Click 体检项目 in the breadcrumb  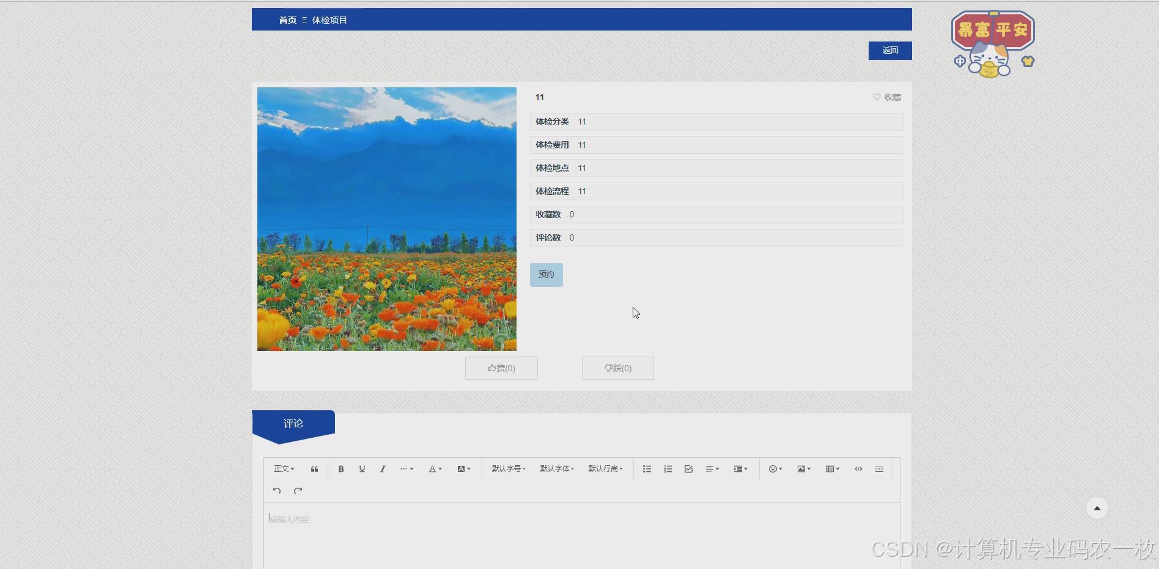click(329, 20)
